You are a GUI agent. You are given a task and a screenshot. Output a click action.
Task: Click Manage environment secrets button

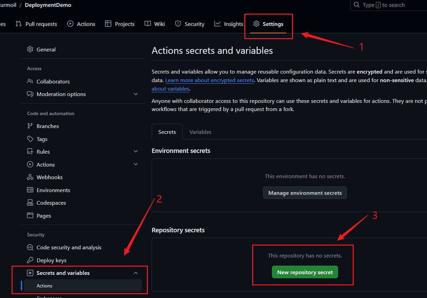[x=305, y=193]
